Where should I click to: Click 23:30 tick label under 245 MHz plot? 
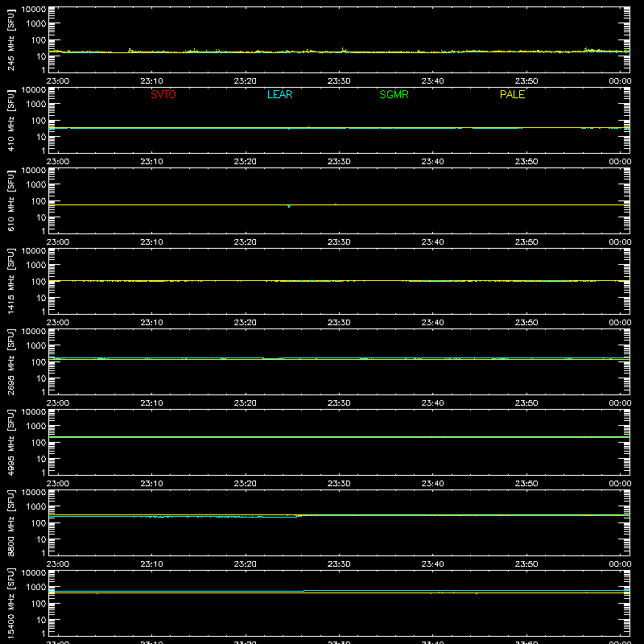(339, 81)
